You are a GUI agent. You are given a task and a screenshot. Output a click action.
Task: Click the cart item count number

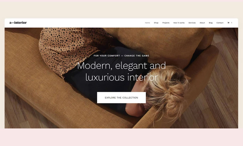[232, 23]
